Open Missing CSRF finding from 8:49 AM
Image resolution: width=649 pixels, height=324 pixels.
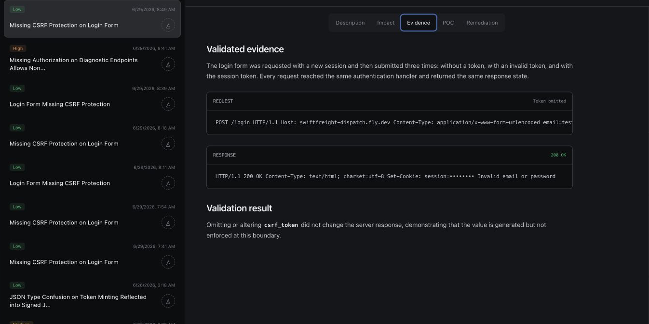[92, 19]
